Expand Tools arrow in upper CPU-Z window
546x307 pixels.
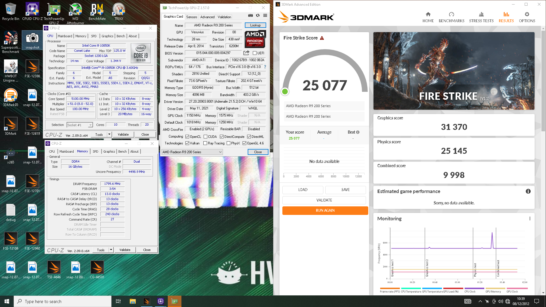(x=109, y=134)
